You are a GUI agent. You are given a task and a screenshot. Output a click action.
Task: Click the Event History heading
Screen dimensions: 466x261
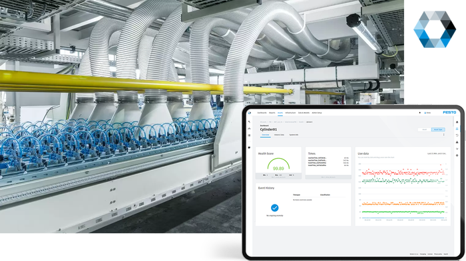266,188
